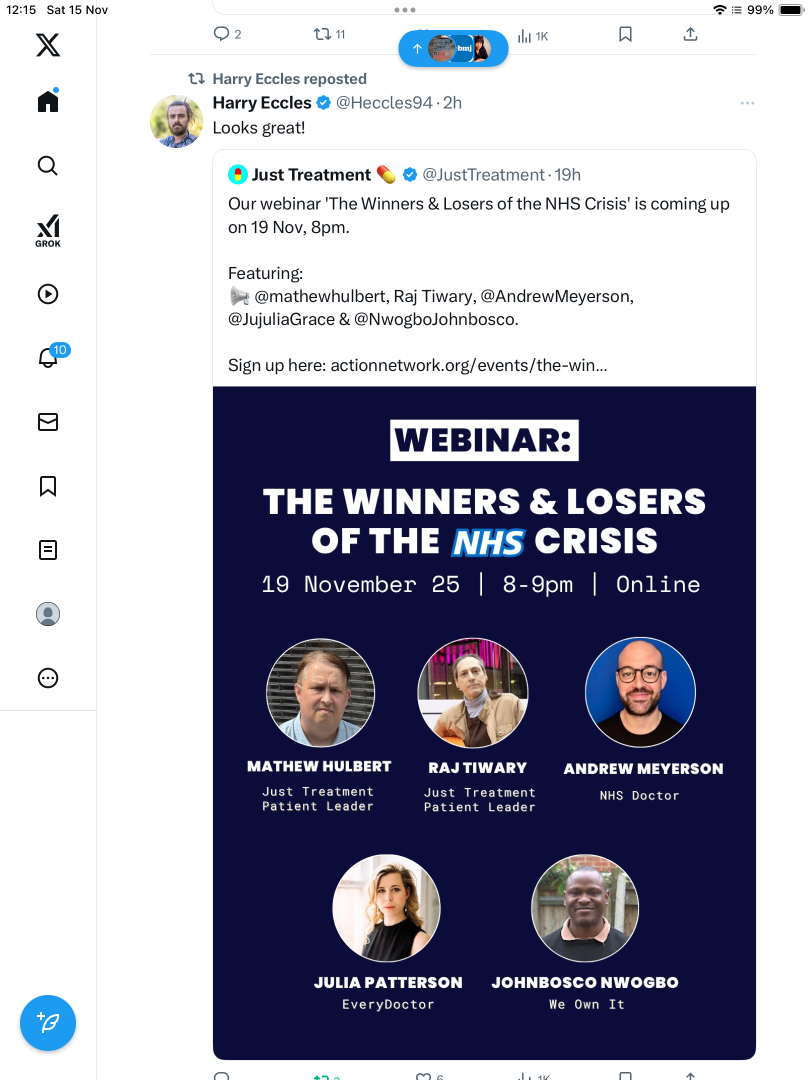This screenshot has height=1080, width=810.
Task: Open the Notifications bell with the 10 badge
Action: click(x=48, y=357)
